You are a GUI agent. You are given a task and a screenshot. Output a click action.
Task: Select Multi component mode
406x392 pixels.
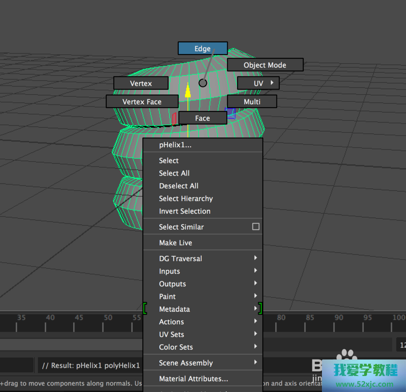tap(252, 102)
